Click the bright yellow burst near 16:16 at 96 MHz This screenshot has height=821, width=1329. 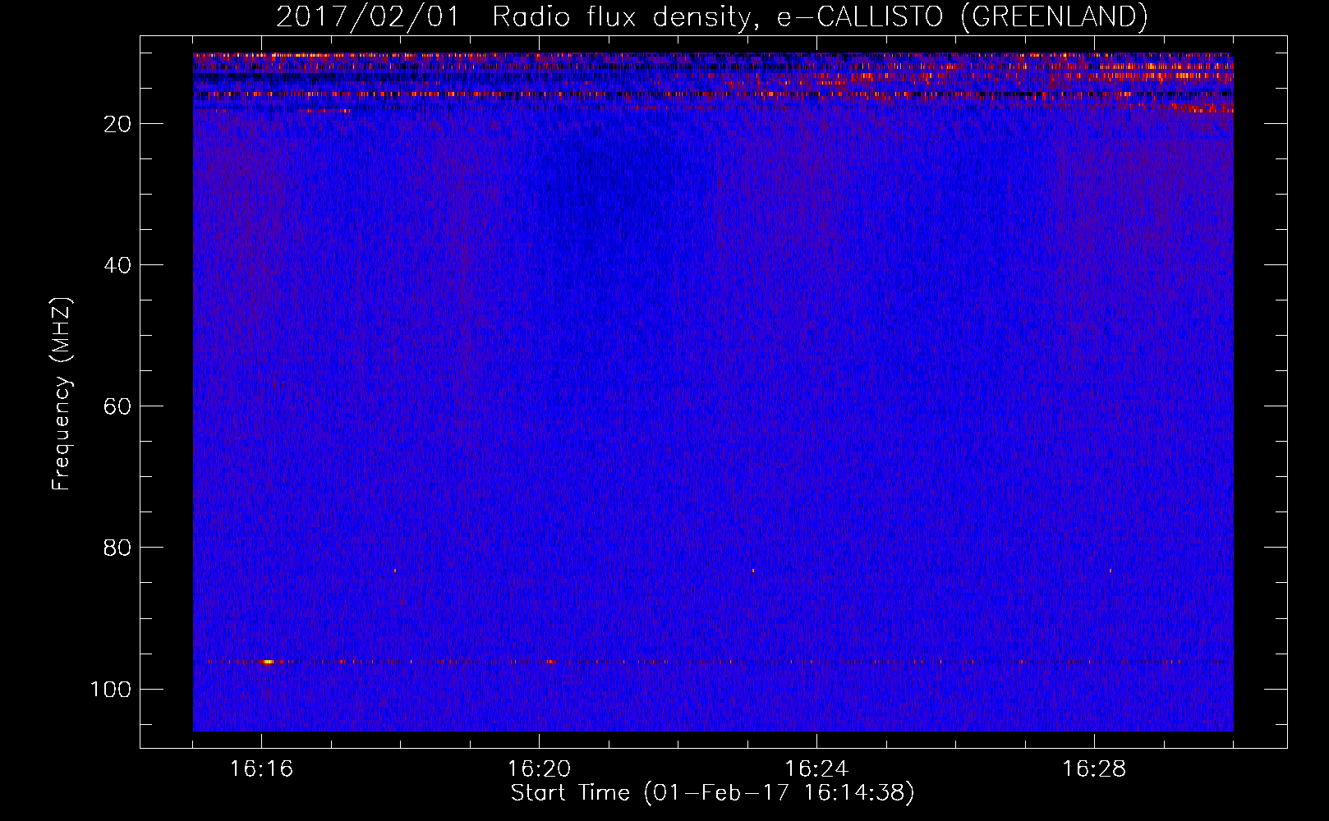point(268,662)
